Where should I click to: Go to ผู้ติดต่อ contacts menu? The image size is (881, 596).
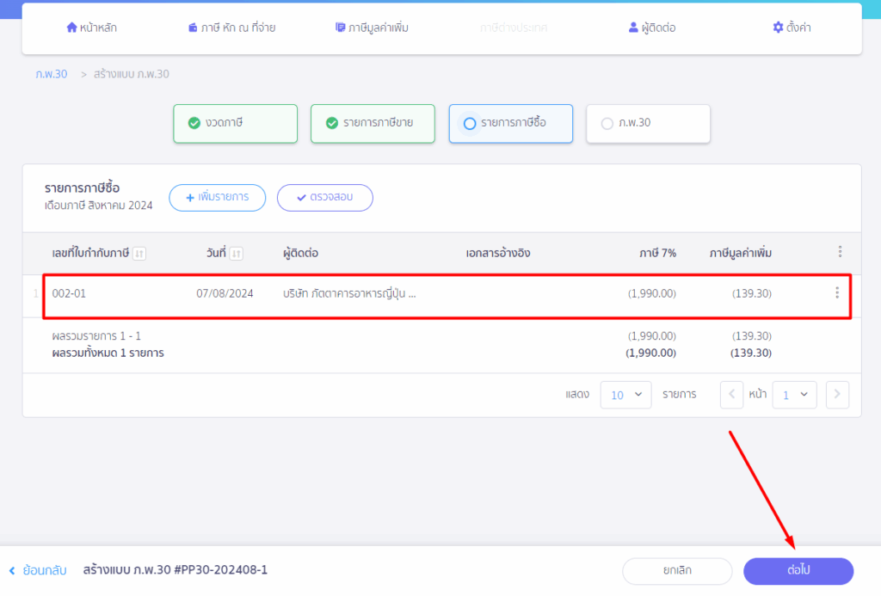[x=652, y=28]
